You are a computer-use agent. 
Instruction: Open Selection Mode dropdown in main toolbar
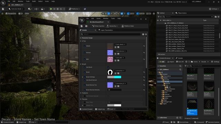click(16, 9)
